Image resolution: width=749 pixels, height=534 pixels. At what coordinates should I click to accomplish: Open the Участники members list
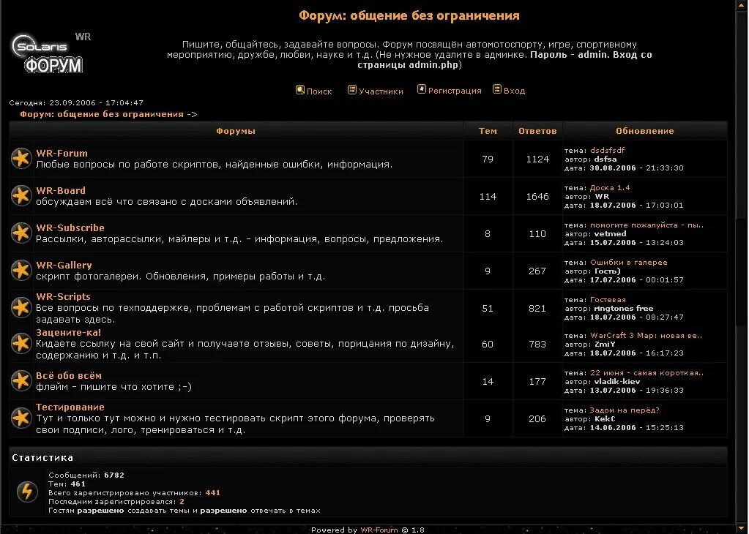[x=381, y=91]
